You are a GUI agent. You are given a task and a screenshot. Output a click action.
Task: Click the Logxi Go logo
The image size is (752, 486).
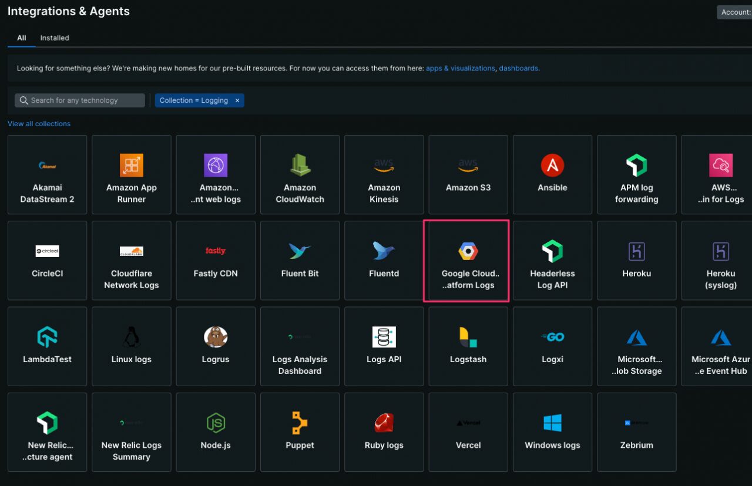point(552,337)
